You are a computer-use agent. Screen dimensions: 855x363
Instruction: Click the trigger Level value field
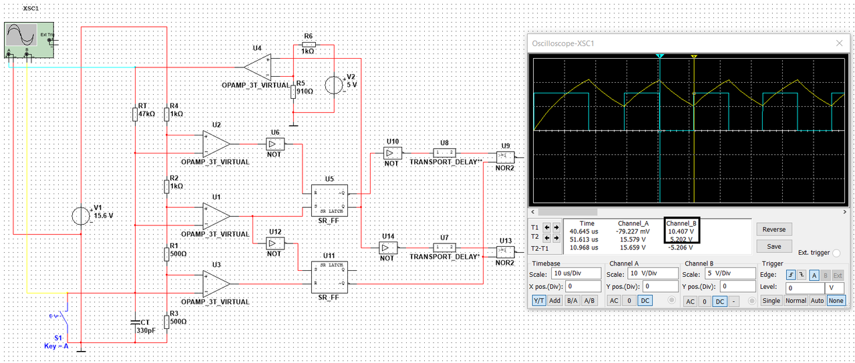click(804, 288)
